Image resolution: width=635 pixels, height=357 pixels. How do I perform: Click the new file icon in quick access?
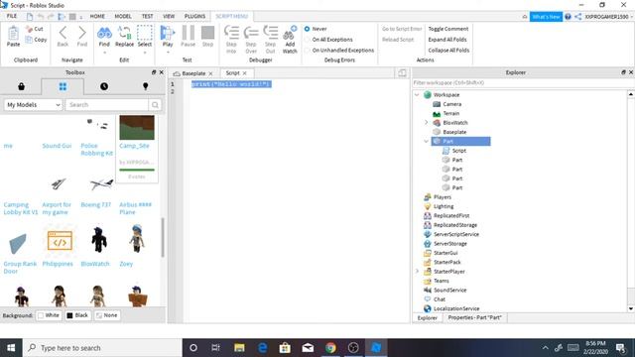click(x=30, y=17)
